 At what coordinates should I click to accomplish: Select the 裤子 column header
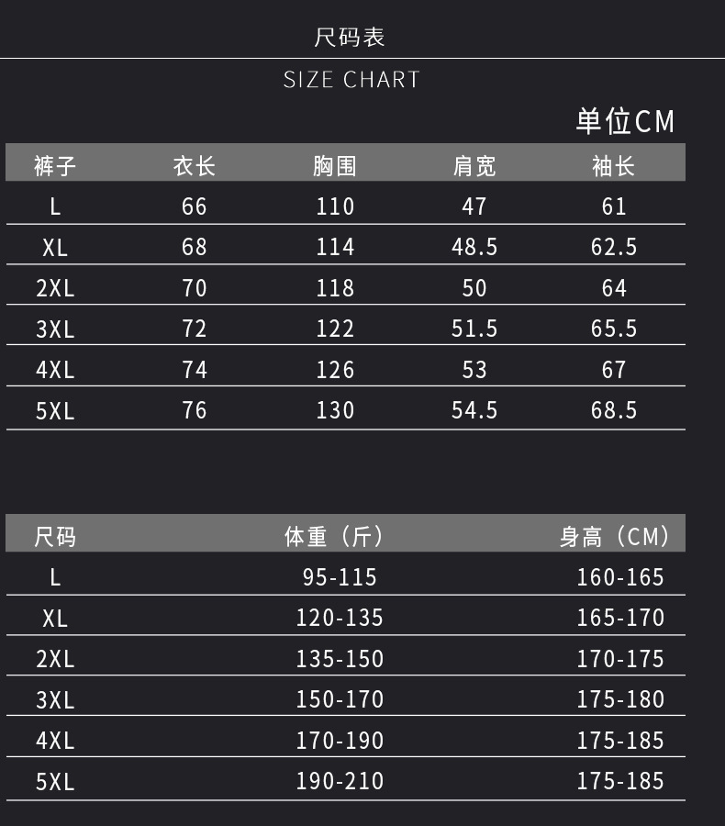coord(55,166)
